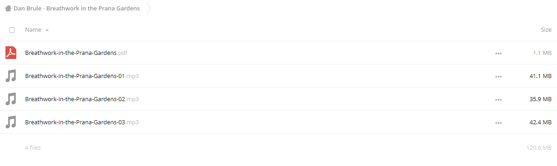Open Breathwork-in-the-Prana-Gardens-02.mp3
This screenshot has height=166, width=557.
tap(82, 99)
